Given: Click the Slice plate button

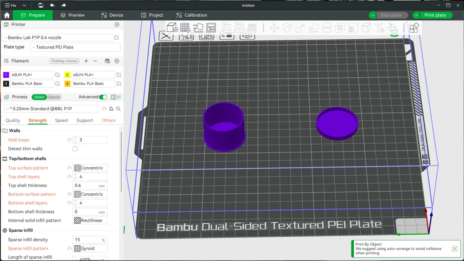Looking at the screenshot, I should click(391, 15).
